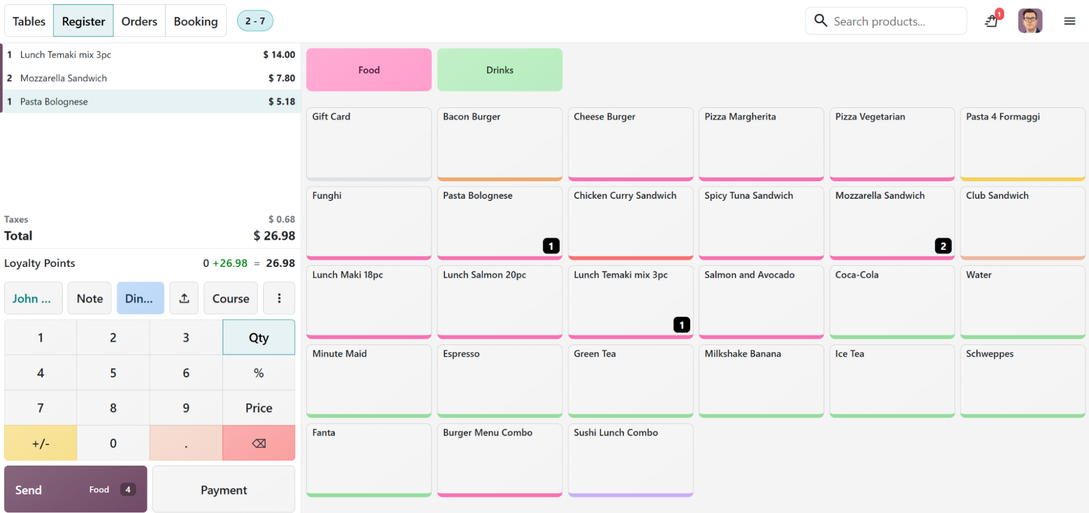Screen dimensions: 1089x513
Task: Open the order notifications icon with red badge
Action: (993, 20)
